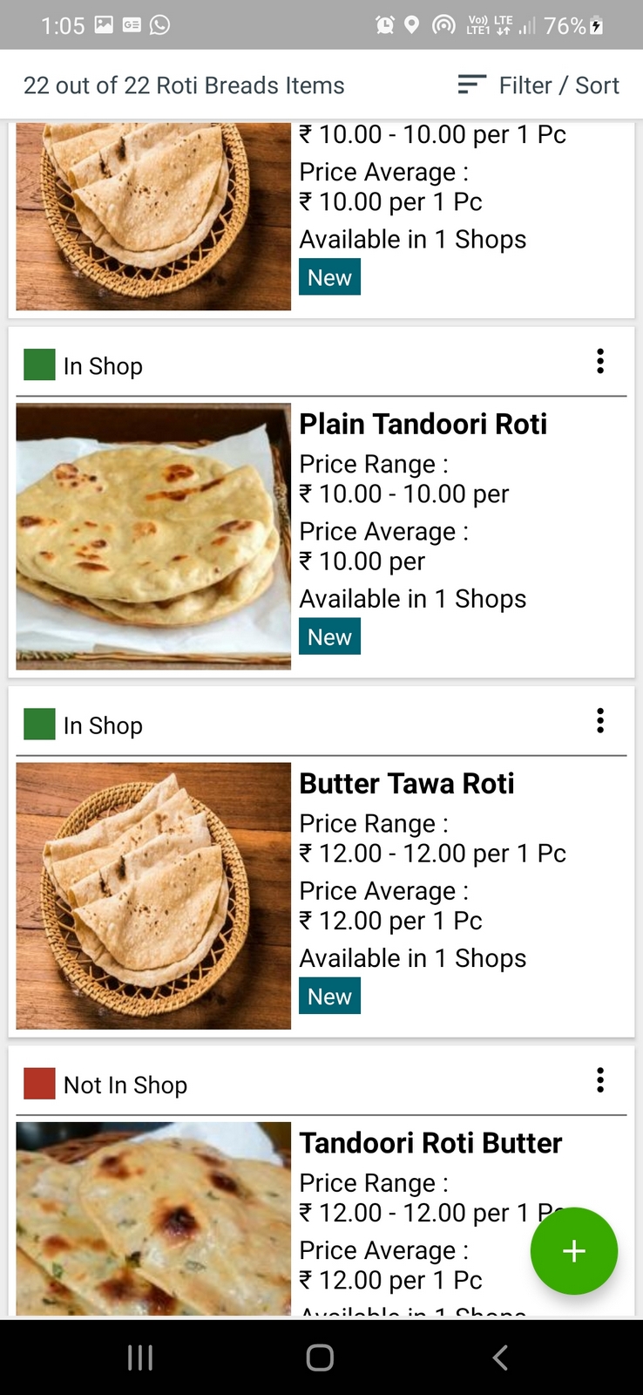Open three-dot menu for Tandoori Roti Butter
643x1395 pixels.
[x=600, y=1080]
